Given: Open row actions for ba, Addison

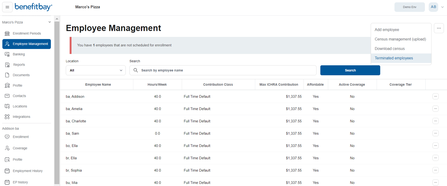Looking at the screenshot, I should coord(435,96).
